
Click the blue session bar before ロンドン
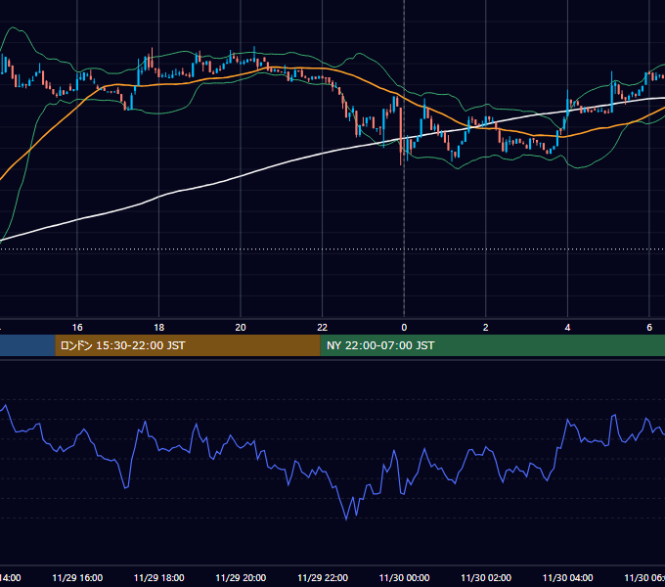point(27,345)
